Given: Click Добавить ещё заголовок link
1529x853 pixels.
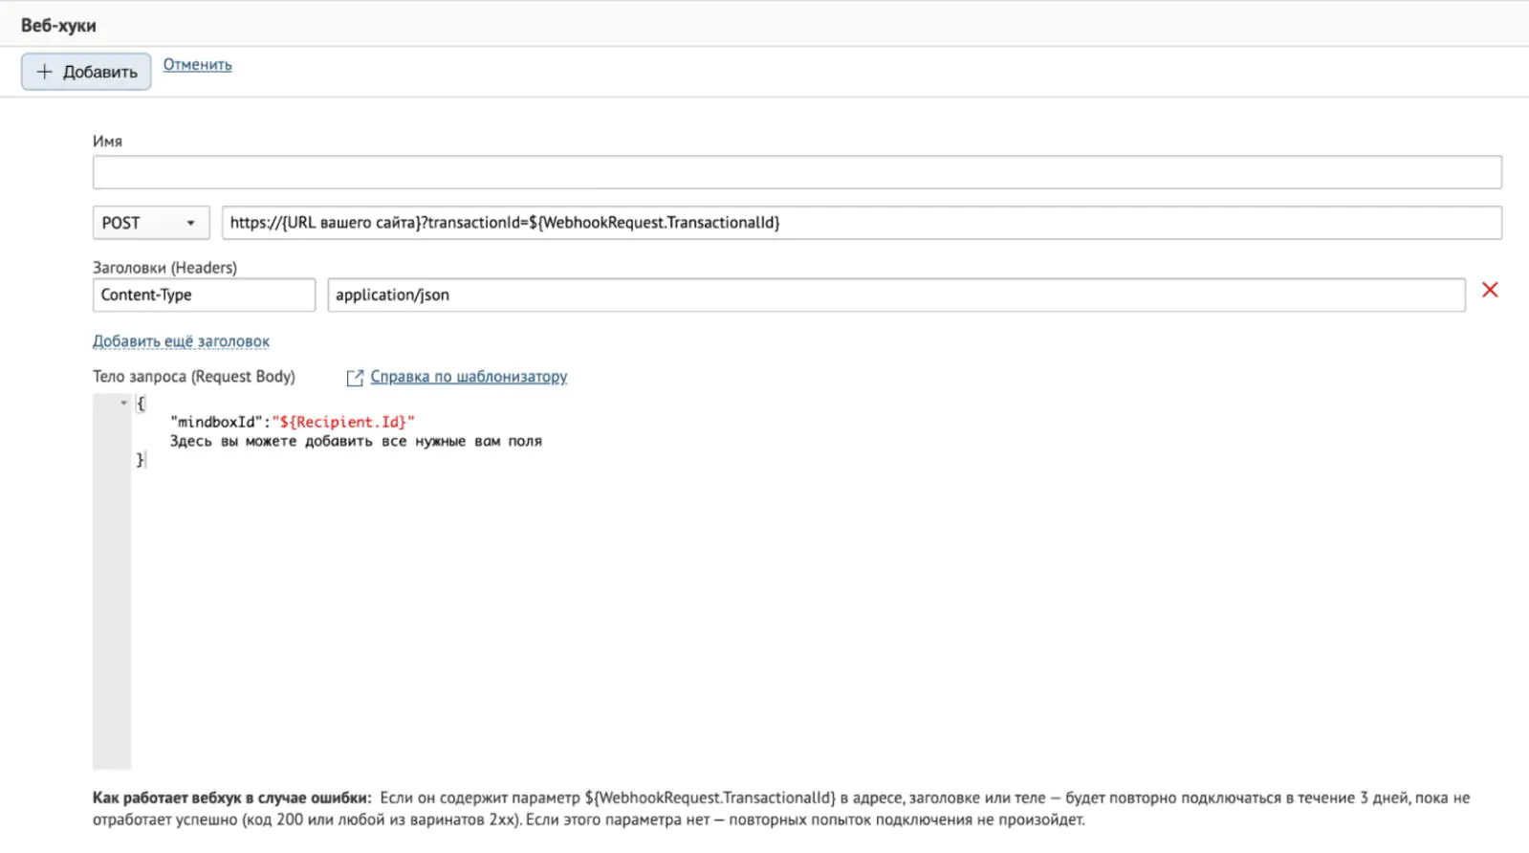Looking at the screenshot, I should (x=181, y=341).
